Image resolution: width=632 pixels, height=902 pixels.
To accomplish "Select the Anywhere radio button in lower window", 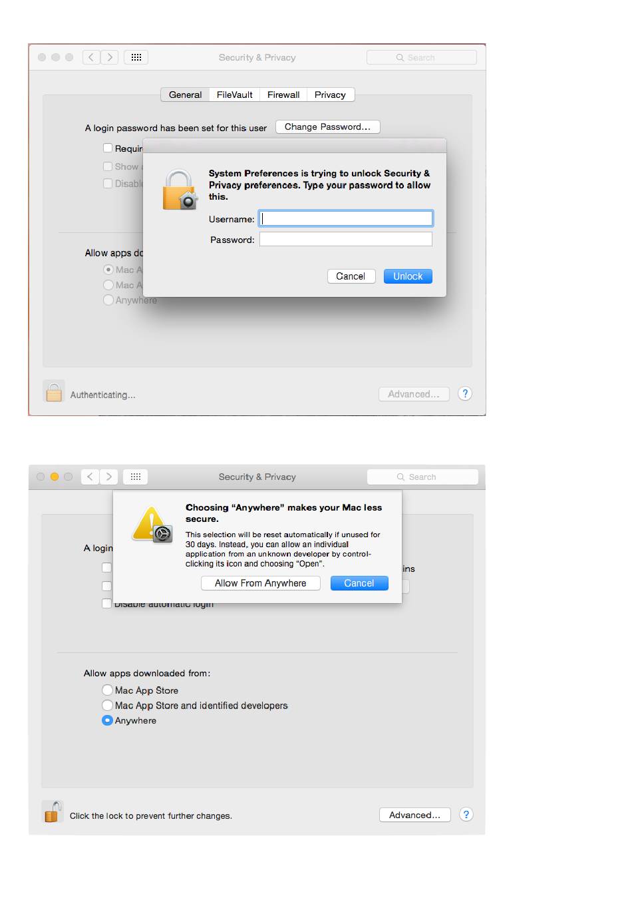I will click(x=107, y=720).
